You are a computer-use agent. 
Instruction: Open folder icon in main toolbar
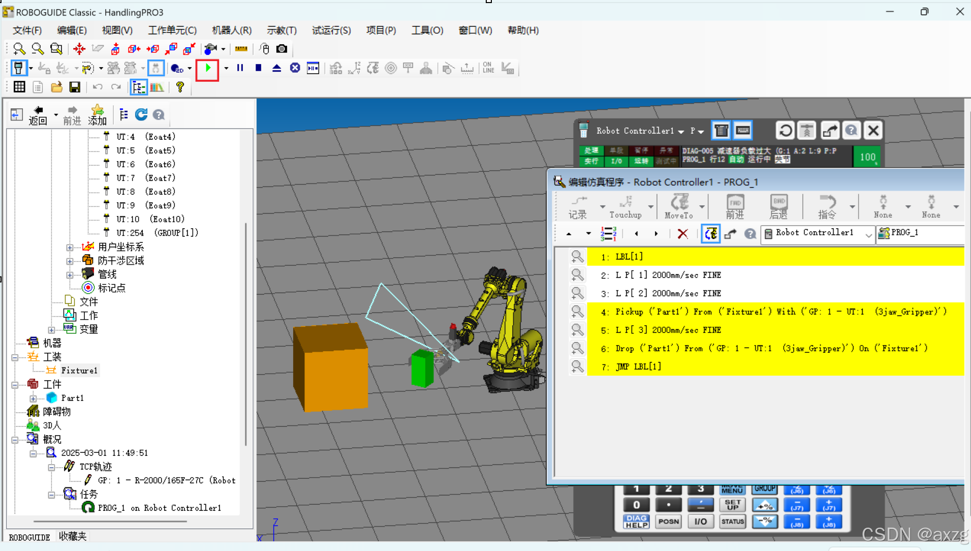click(x=56, y=87)
